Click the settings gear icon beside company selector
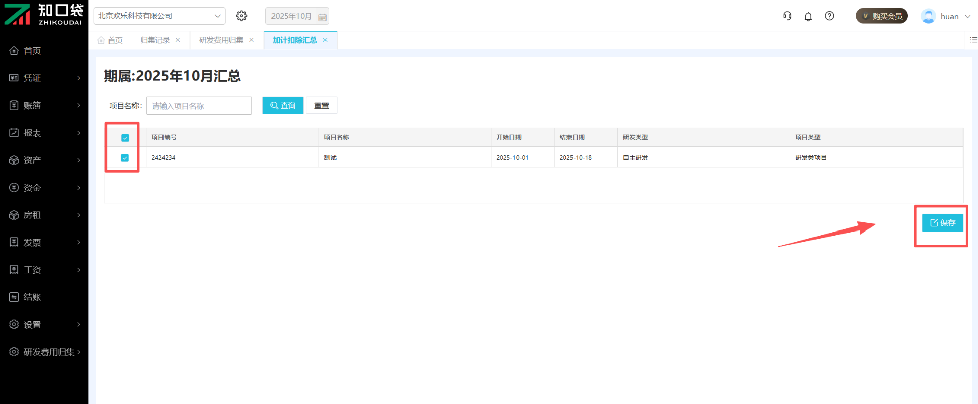Screen dimensions: 978x404 pos(241,16)
